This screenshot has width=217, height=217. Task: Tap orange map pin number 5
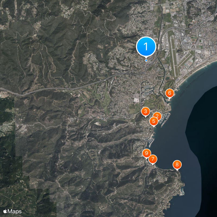coord(153,121)
